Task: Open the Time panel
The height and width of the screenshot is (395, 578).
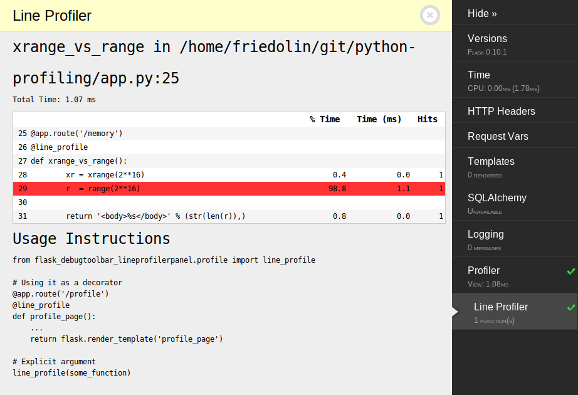Action: [x=479, y=75]
